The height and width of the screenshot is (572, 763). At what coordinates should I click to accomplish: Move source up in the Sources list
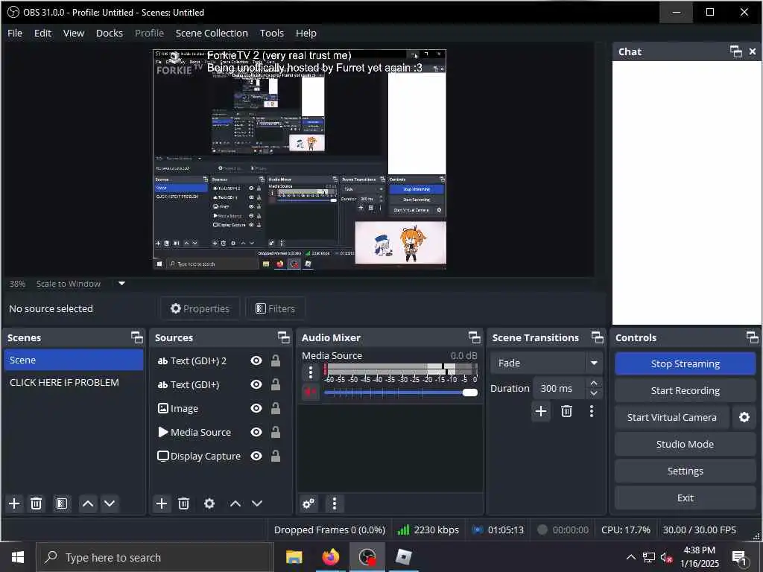(235, 503)
